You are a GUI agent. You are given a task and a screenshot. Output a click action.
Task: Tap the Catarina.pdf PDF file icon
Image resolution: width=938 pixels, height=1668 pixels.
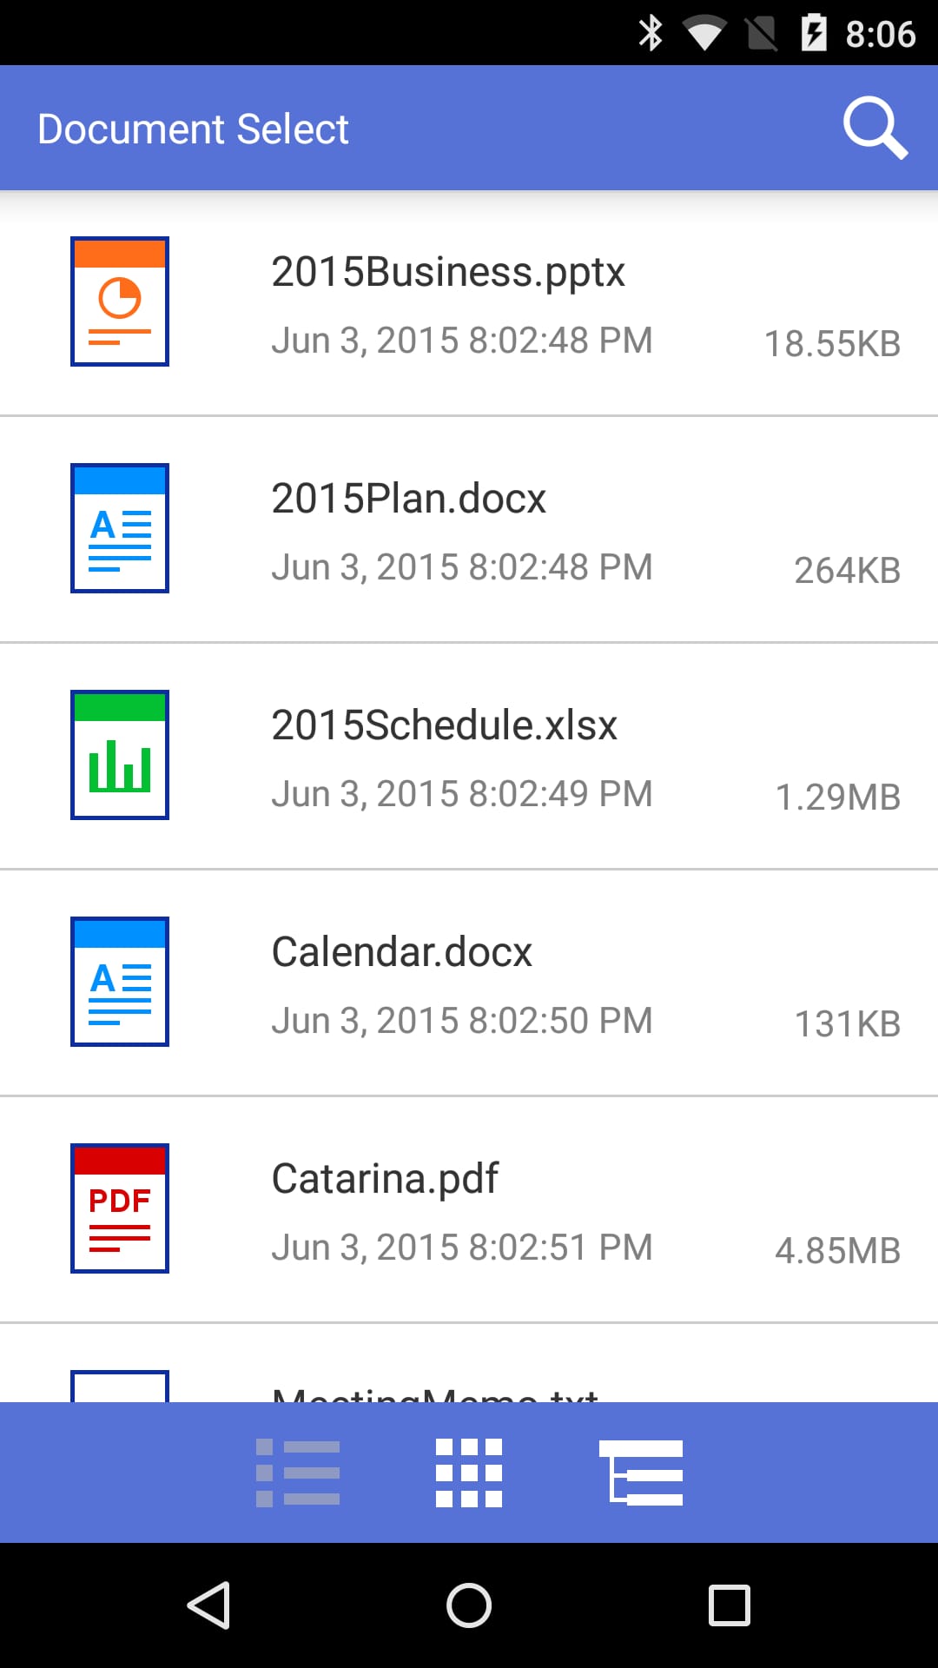coord(119,1208)
